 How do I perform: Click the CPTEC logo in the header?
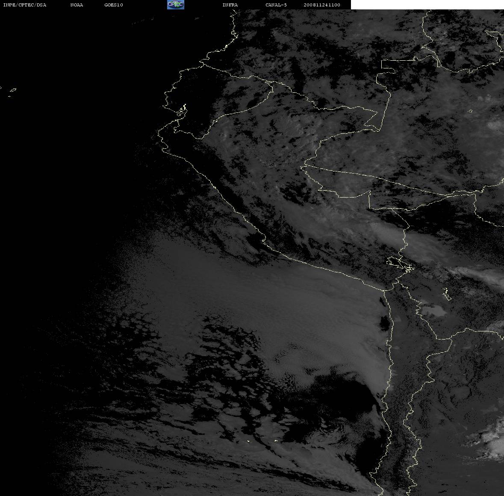pyautogui.click(x=176, y=5)
